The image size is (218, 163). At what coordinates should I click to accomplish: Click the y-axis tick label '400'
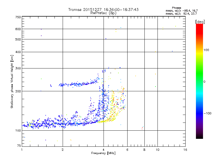18,52
